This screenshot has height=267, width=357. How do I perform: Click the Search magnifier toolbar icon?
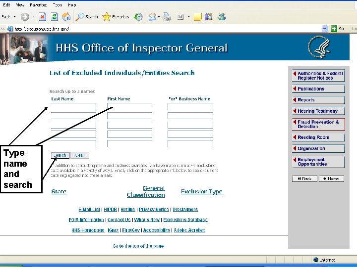tap(86, 17)
